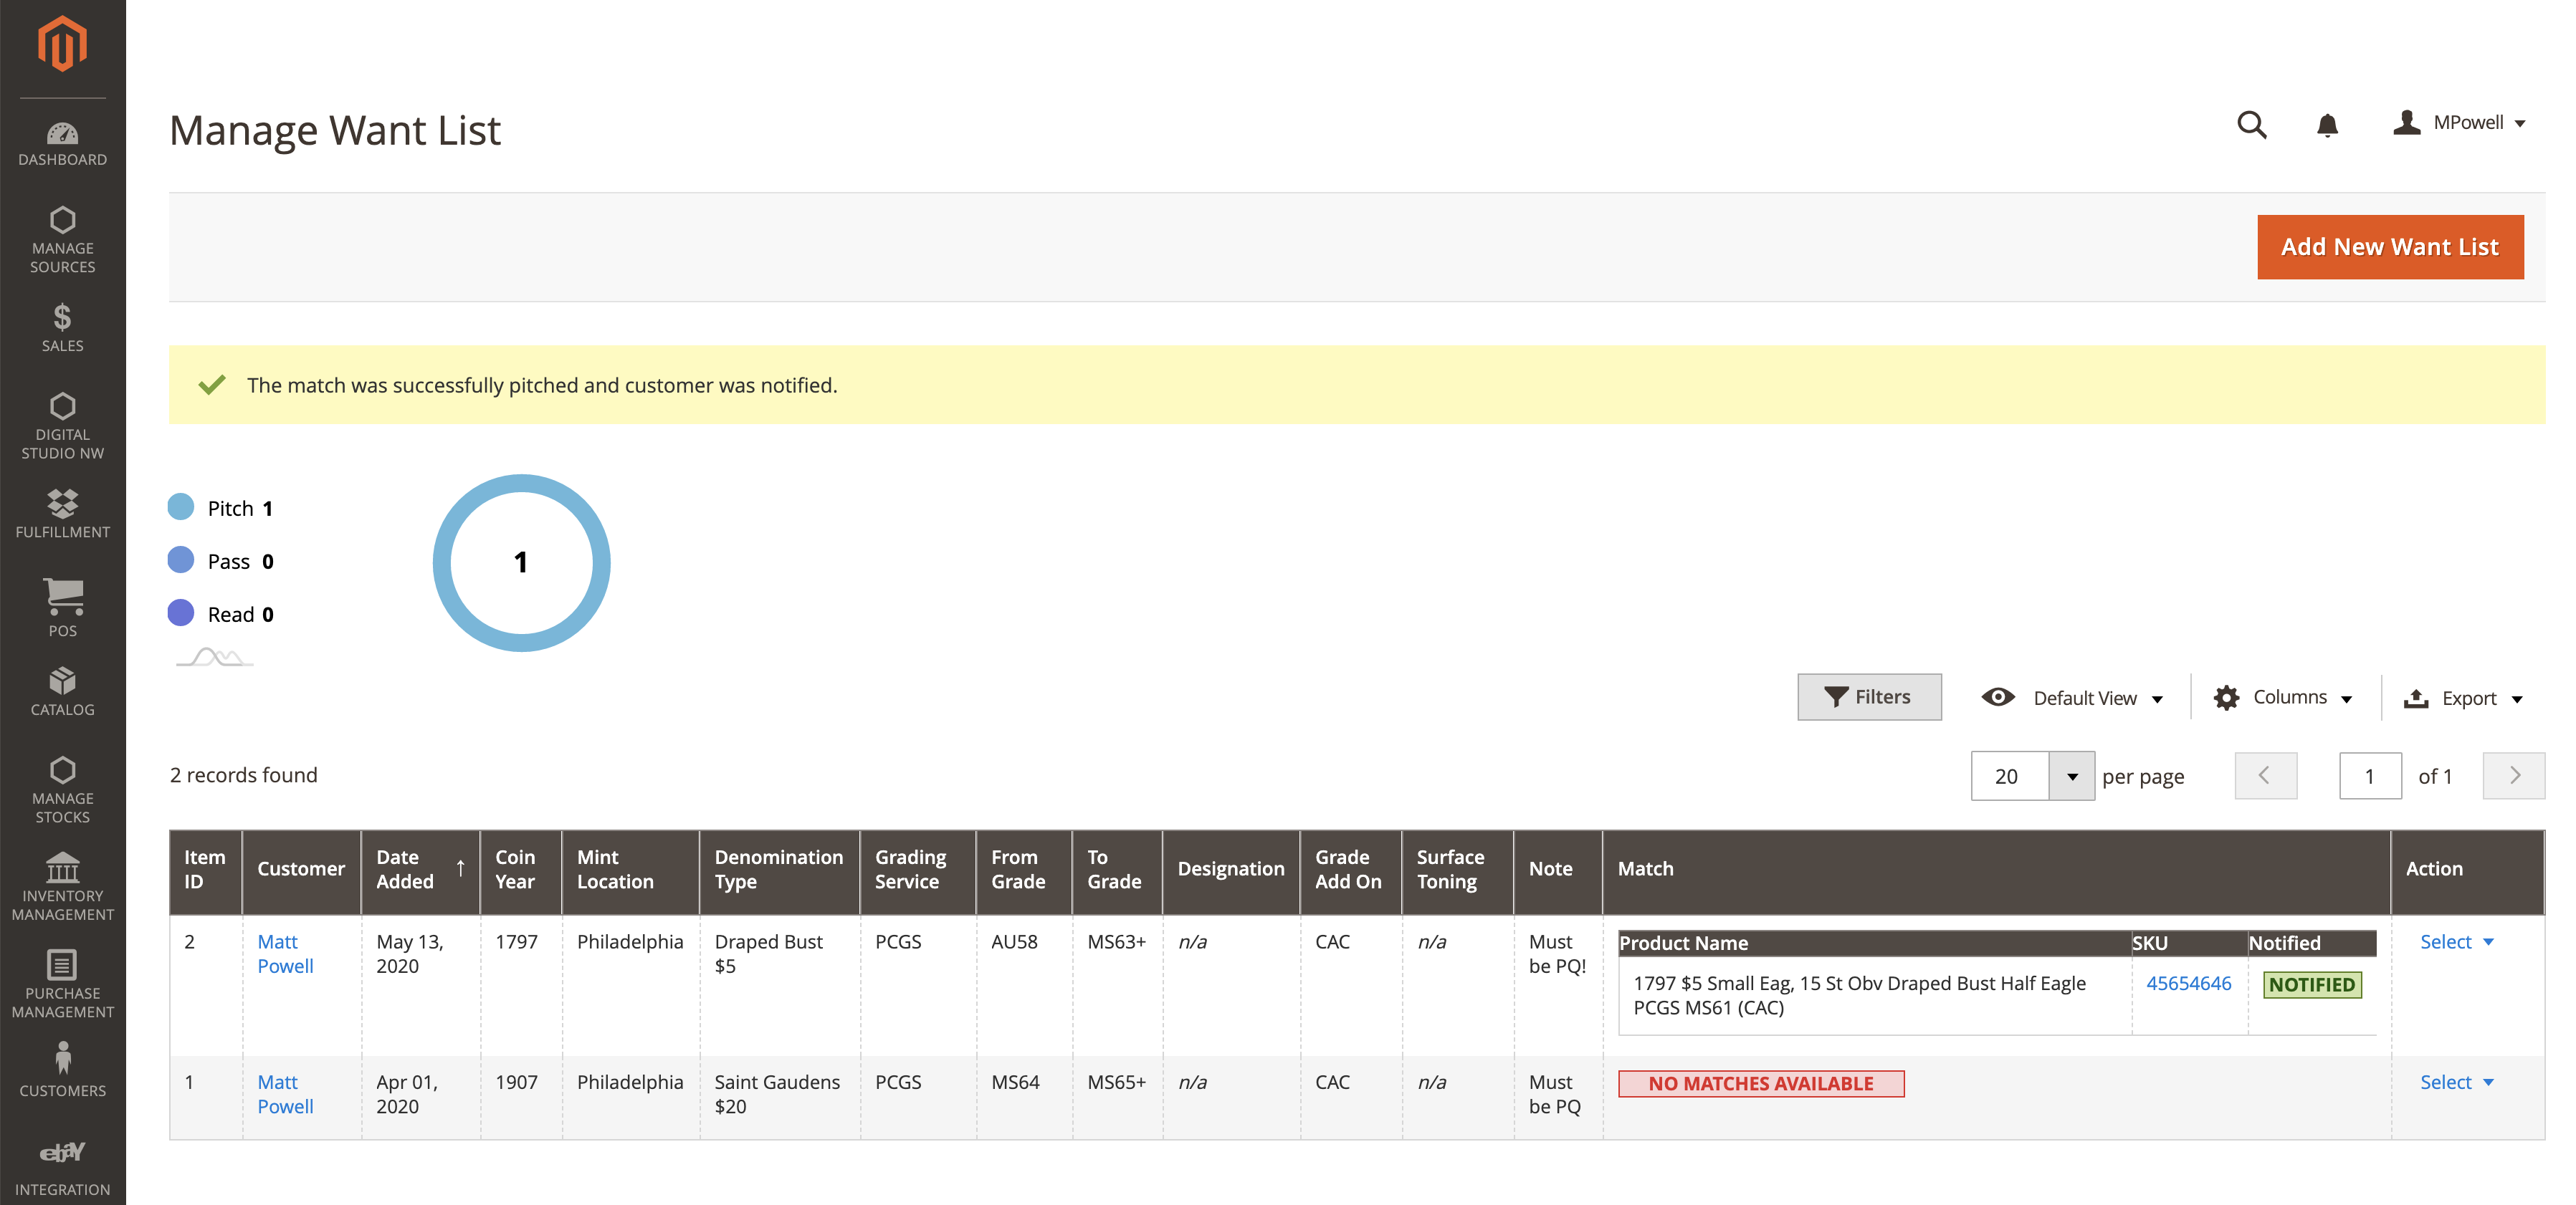Image resolution: width=2576 pixels, height=1205 pixels.
Task: Open the per page size dropdown
Action: [x=2071, y=777]
